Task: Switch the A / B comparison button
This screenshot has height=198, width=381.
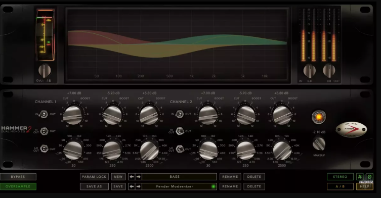Action: (x=340, y=186)
